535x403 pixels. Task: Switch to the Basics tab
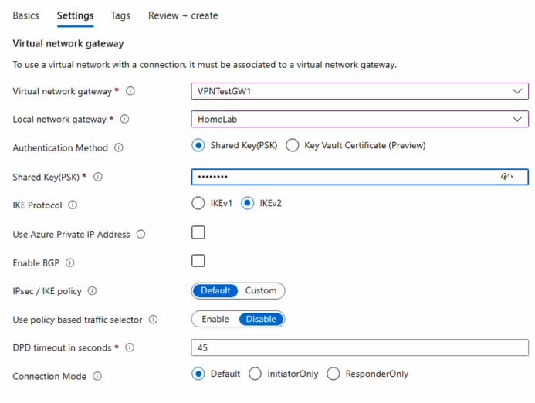[25, 15]
